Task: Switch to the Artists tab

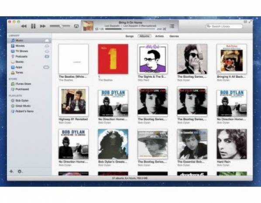Action: tap(159, 36)
